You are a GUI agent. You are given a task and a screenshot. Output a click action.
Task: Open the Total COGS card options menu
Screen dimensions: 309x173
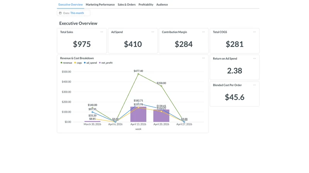click(x=255, y=32)
